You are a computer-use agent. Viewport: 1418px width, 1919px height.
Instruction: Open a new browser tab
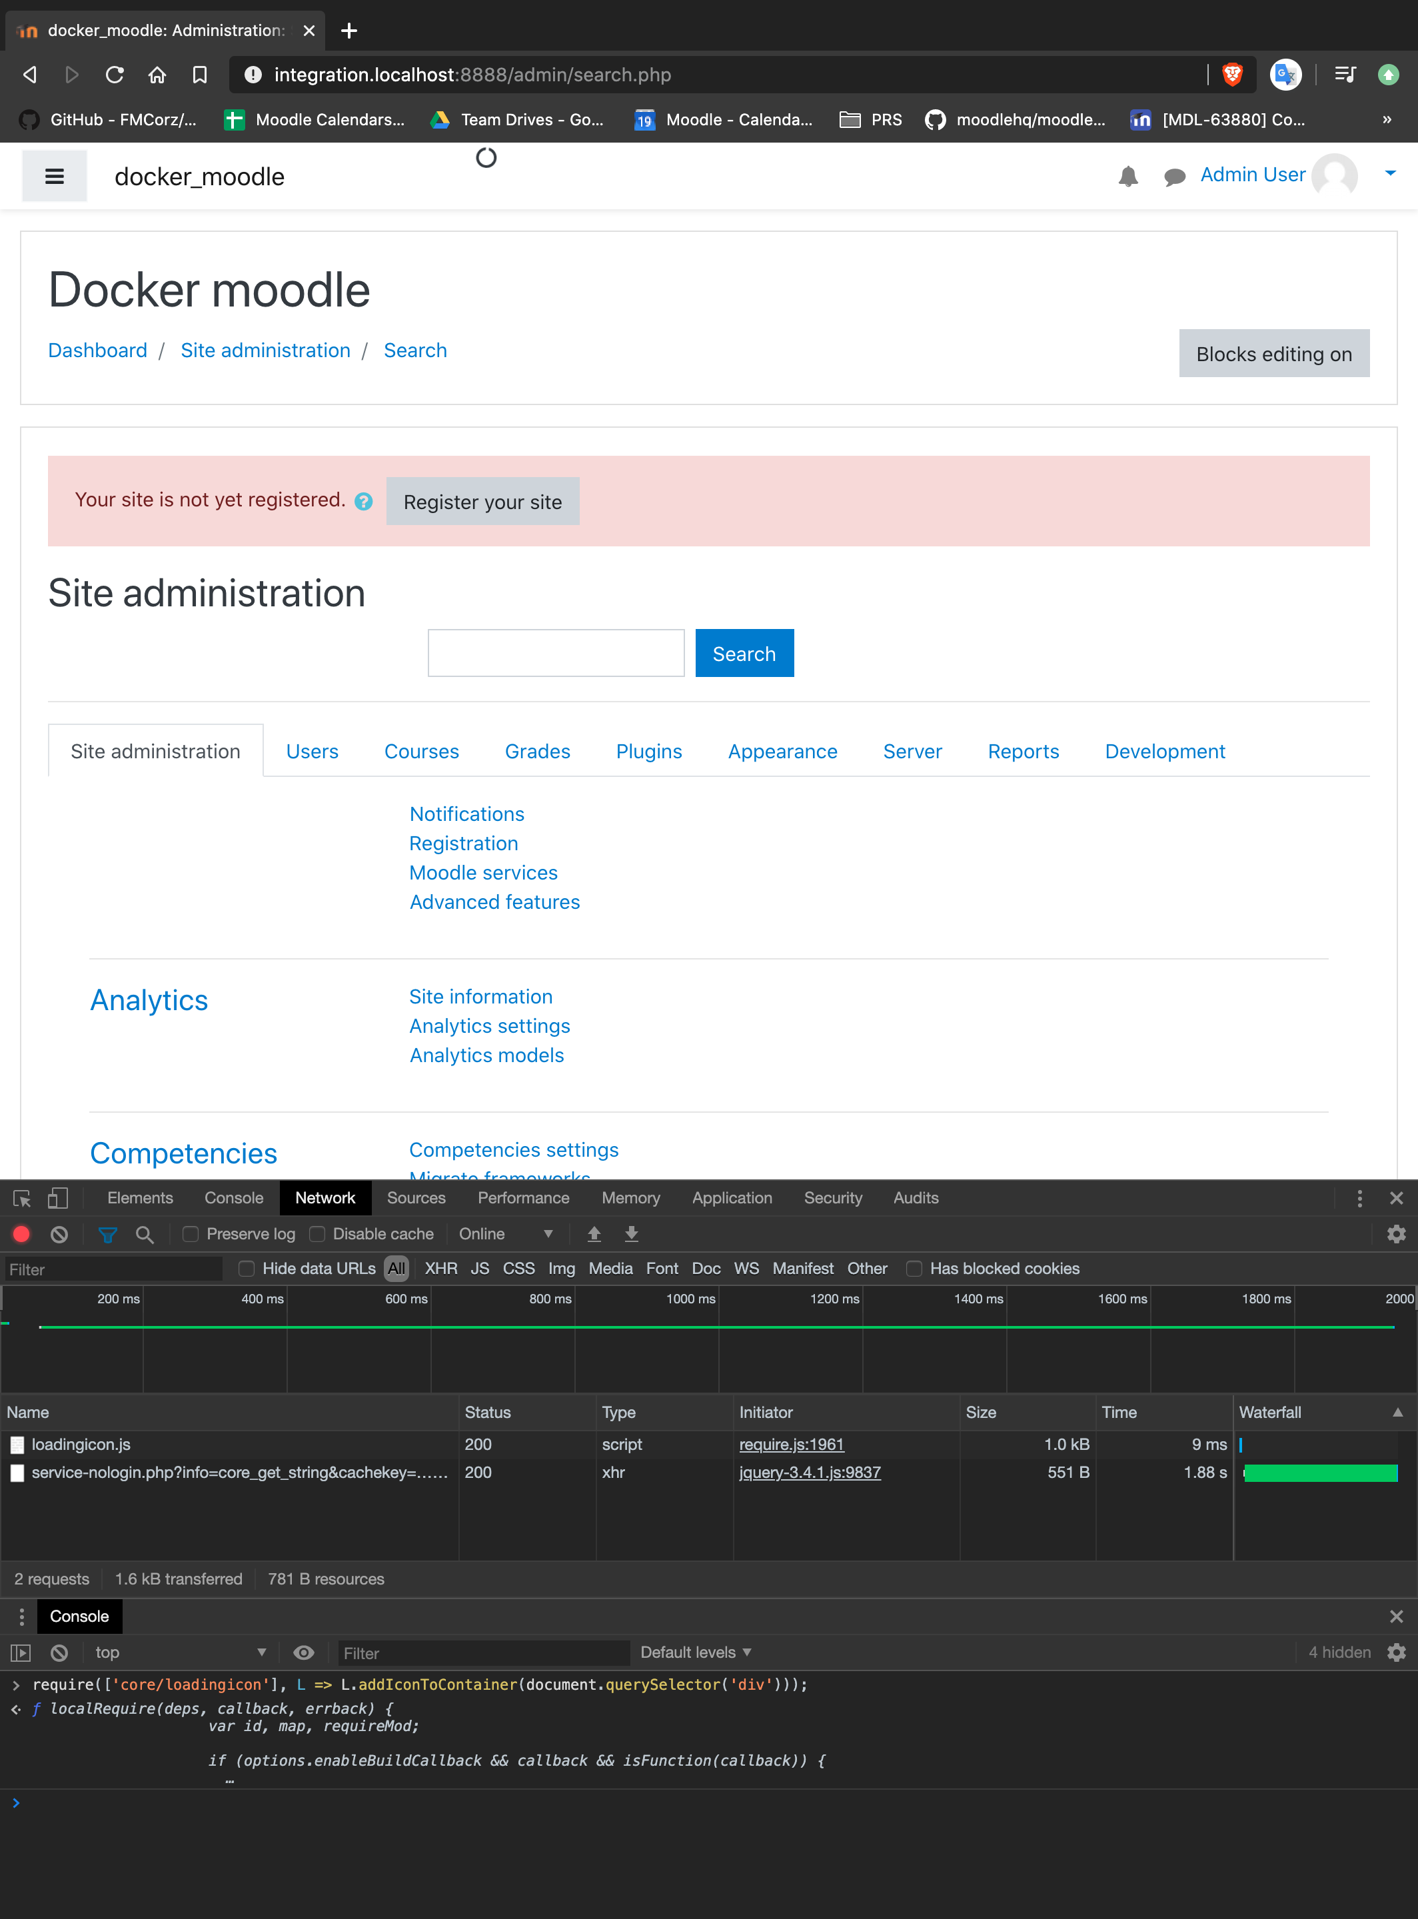click(349, 31)
